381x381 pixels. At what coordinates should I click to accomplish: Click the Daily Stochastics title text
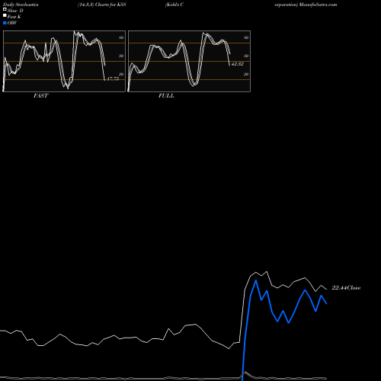(x=21, y=5)
